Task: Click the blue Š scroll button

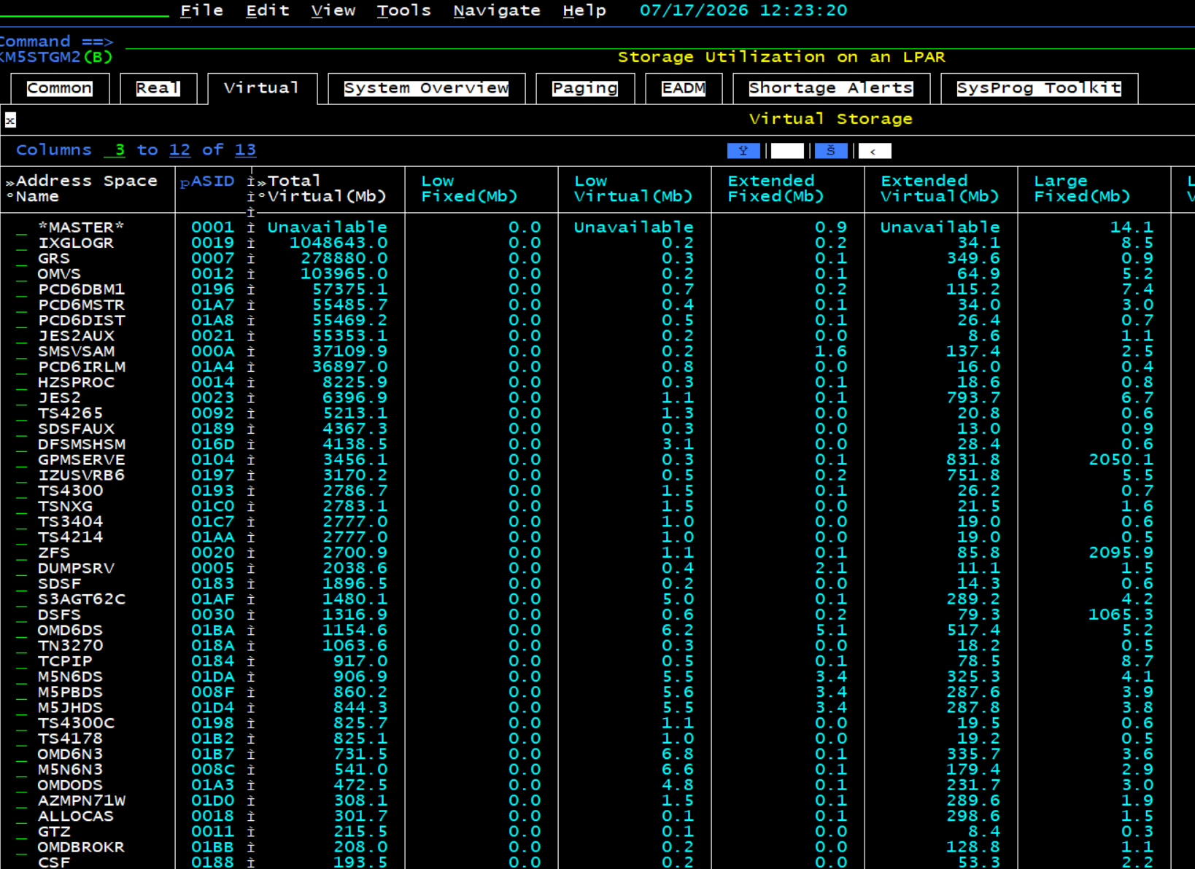Action: (831, 151)
